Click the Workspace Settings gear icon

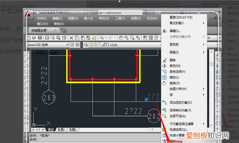coord(72,44)
